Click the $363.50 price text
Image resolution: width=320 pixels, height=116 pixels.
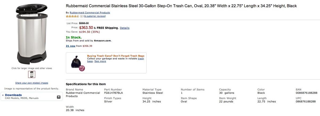[x=86, y=27]
